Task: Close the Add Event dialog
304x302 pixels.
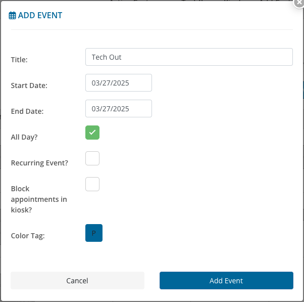Action: pos(299,3)
